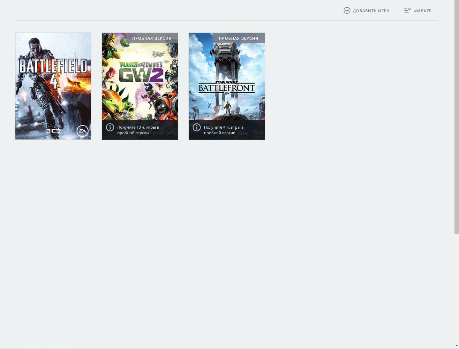Open ФИЛЬТР to filter the game library
Viewport: 459px width, 349px height.
point(422,11)
